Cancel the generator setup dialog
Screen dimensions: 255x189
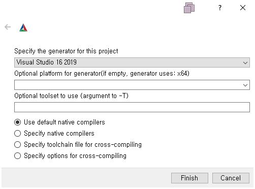(231, 178)
